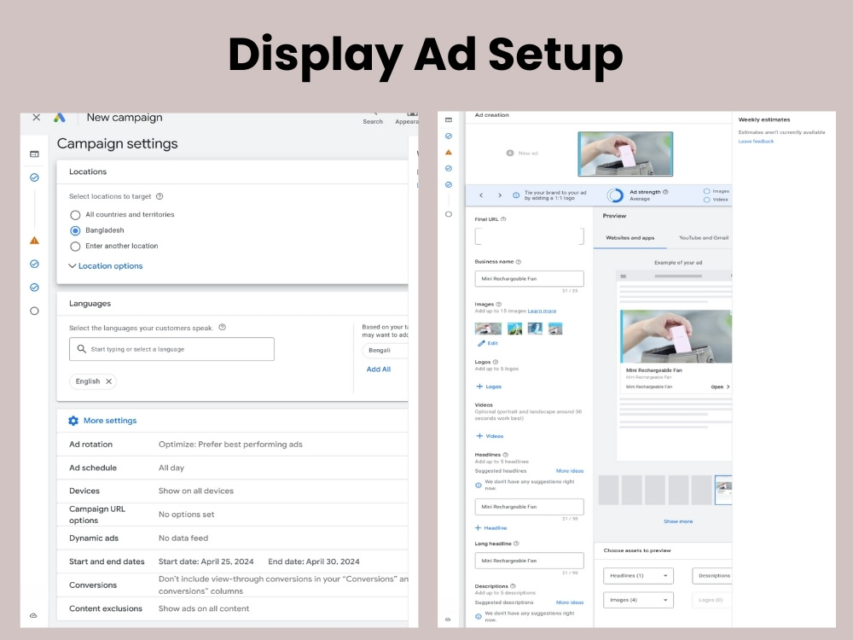853x640 pixels.
Task: Expand Campaign URL options row
Action: 233,515
